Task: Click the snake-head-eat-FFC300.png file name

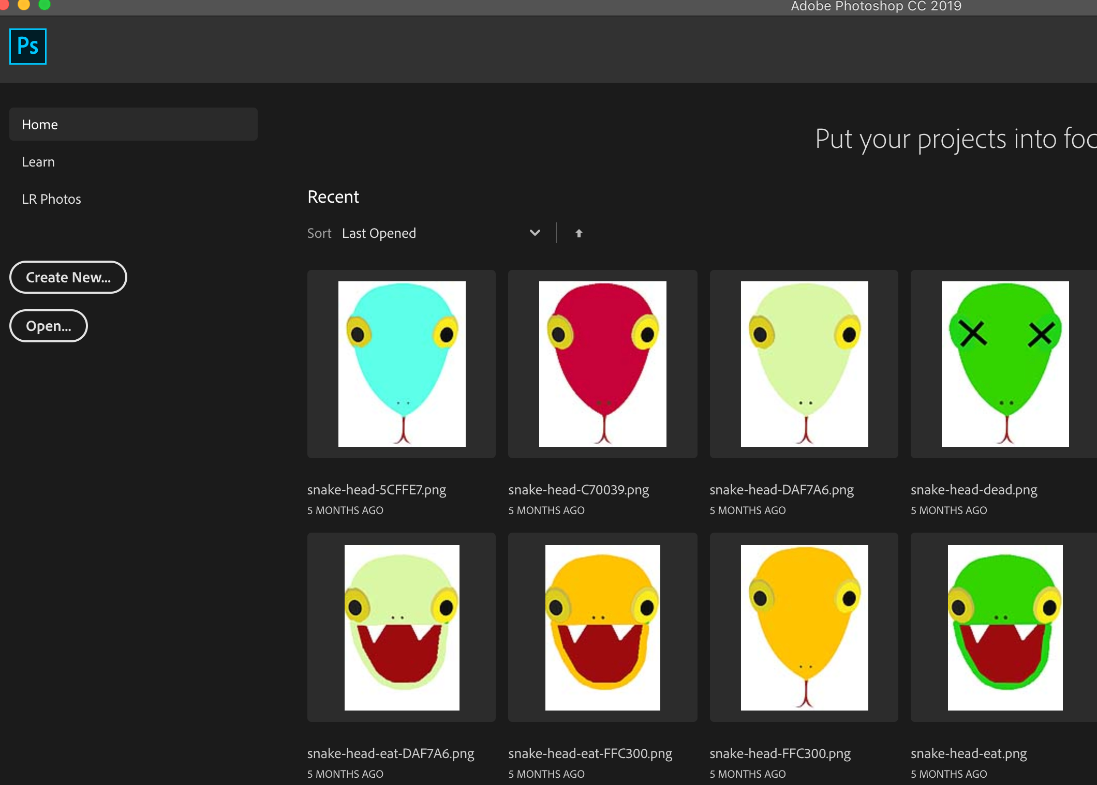Action: coord(590,753)
